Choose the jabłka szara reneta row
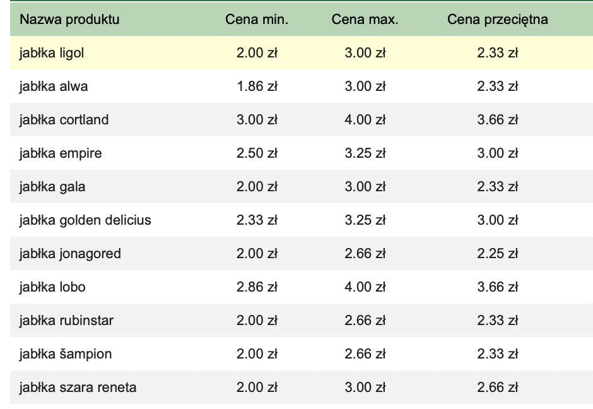Screen dimensions: 593x409 point(302,388)
